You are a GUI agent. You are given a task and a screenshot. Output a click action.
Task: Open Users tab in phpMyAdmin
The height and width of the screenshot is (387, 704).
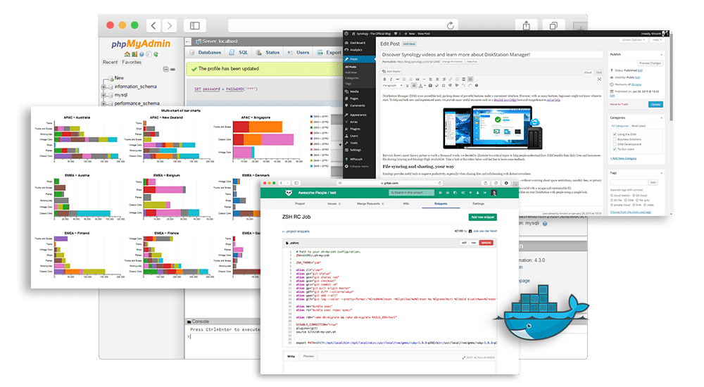[298, 53]
